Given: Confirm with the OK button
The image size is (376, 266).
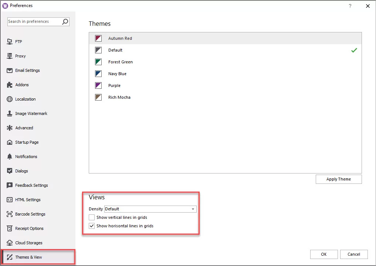Looking at the screenshot, I should coord(324,254).
